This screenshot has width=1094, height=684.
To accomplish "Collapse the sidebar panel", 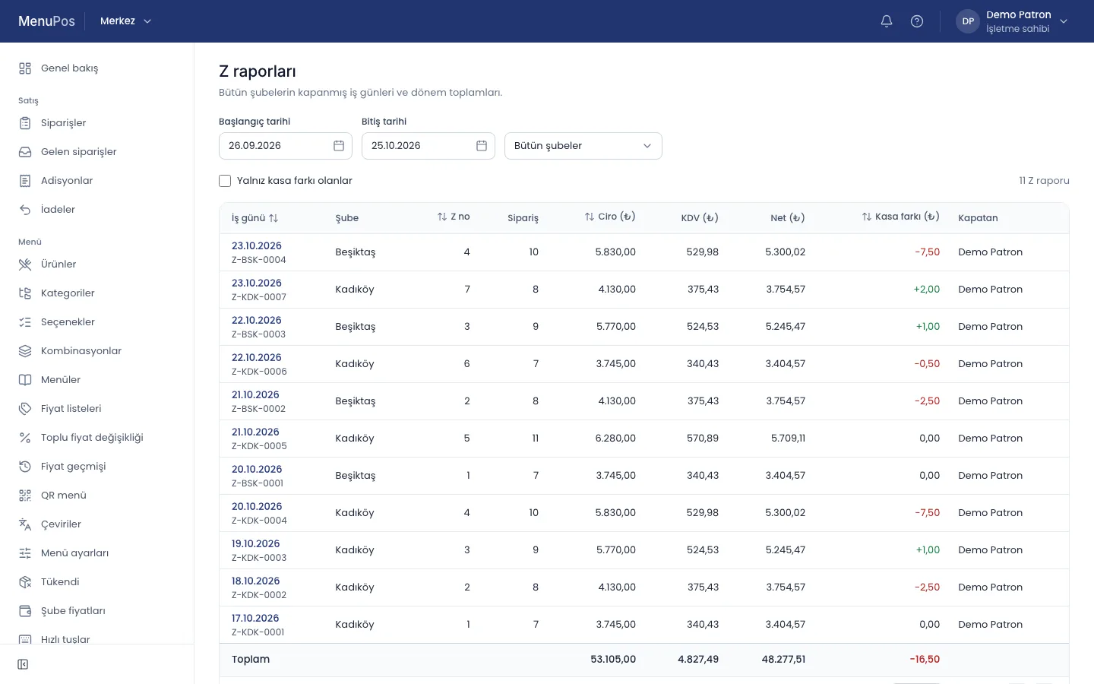I will click(x=23, y=664).
